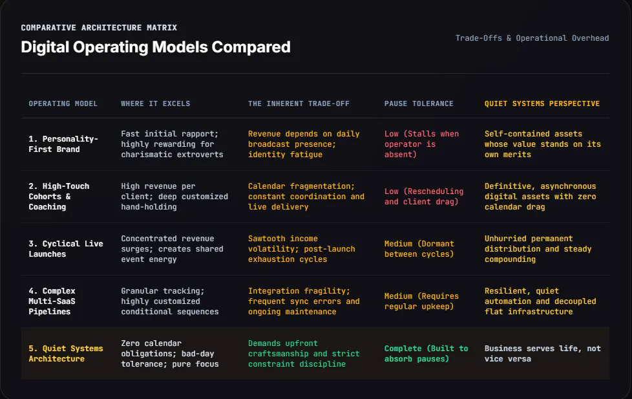The height and width of the screenshot is (399, 632).
Task: Click 'Business serves life, not vice versa' cell
Action: pos(543,354)
